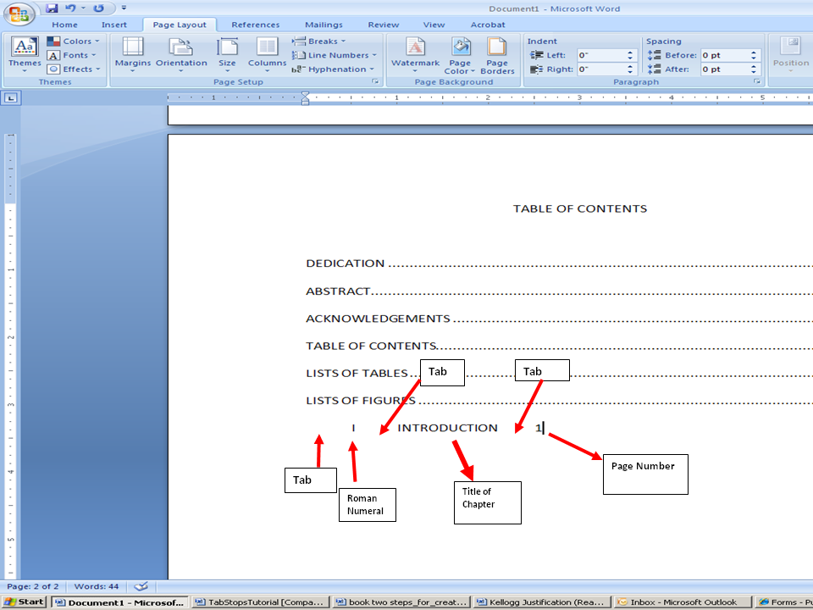Click the Indent Right value field
Screen dimensions: 813x610
click(x=601, y=69)
